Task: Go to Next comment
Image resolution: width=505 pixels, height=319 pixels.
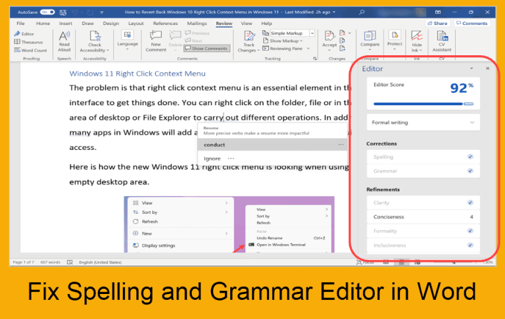Action: click(193, 41)
